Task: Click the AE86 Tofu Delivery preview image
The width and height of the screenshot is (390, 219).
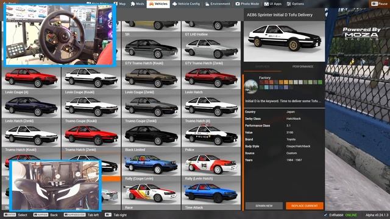Action: [x=284, y=41]
